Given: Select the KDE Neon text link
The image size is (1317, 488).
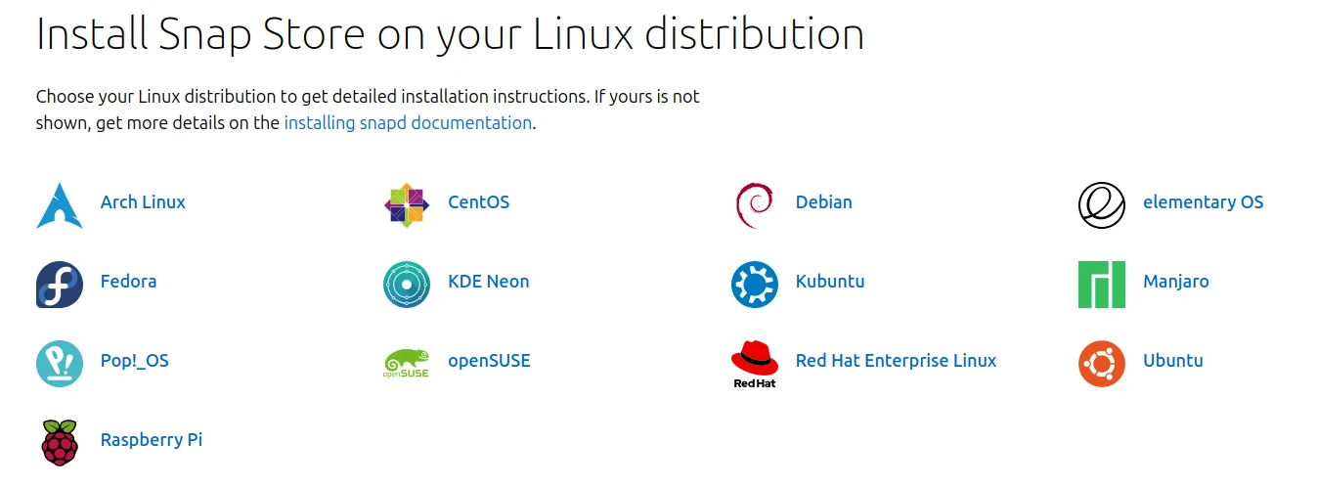Looking at the screenshot, I should pos(488,282).
